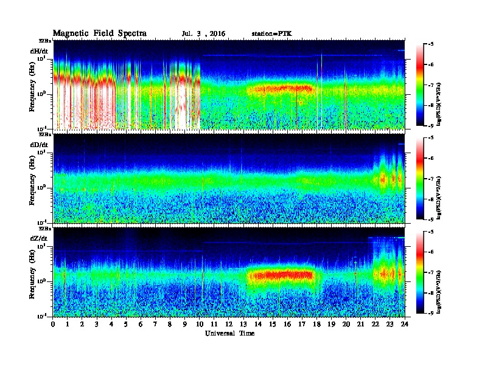The image size is (482, 372).
Task: Click hour tick label "1" on the time axis
Action: coord(68,325)
